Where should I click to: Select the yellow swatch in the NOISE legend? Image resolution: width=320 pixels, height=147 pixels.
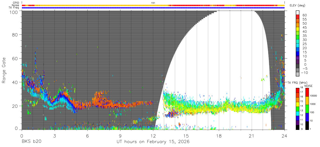tap(307, 101)
